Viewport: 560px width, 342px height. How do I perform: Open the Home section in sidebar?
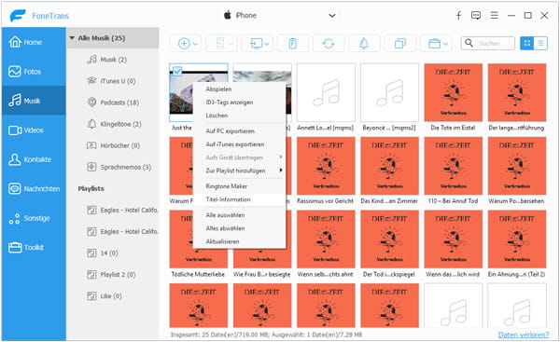(x=34, y=42)
